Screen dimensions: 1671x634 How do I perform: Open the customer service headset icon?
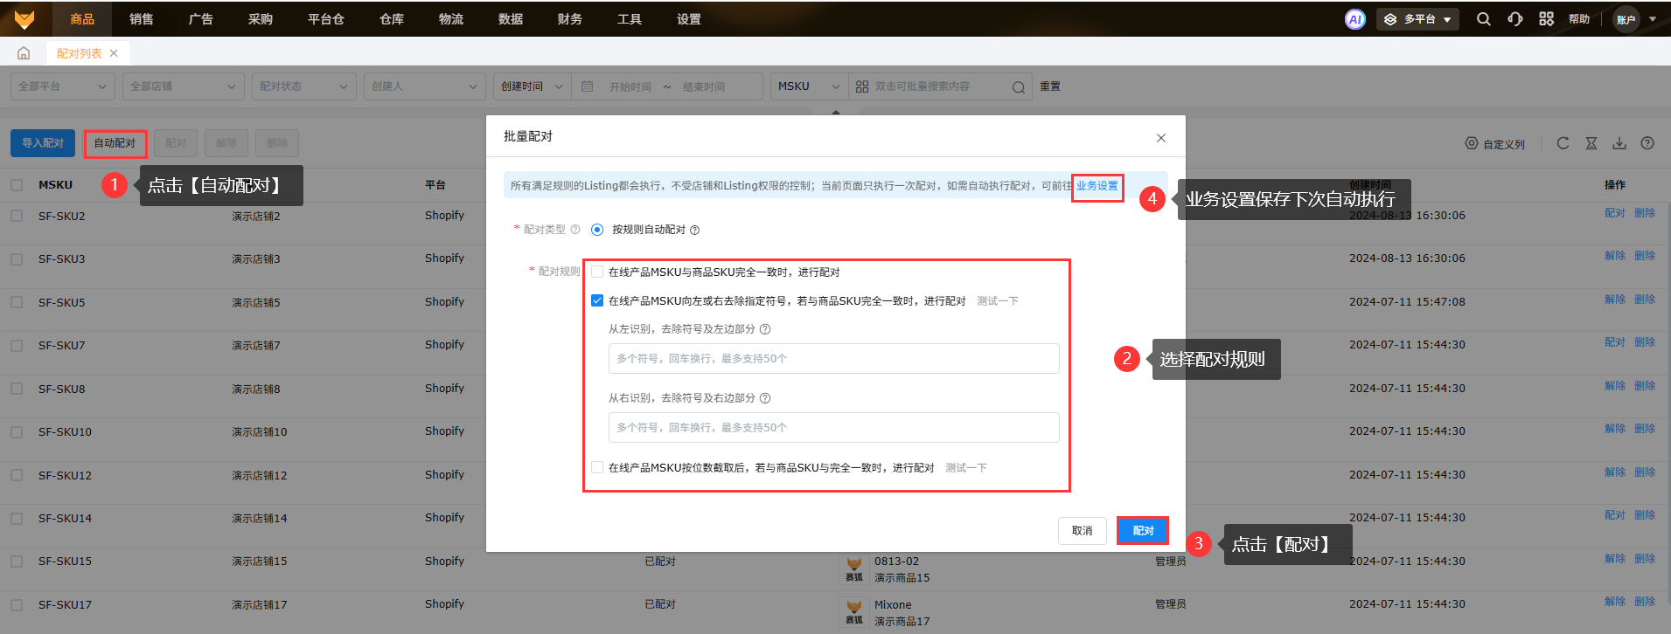[x=1515, y=19]
